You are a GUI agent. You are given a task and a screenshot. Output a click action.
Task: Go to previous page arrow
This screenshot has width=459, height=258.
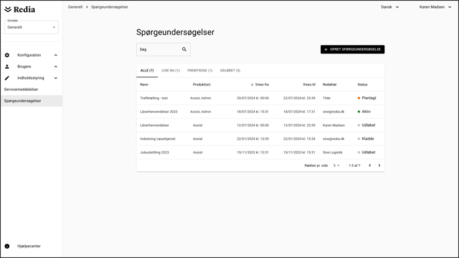click(x=370, y=165)
